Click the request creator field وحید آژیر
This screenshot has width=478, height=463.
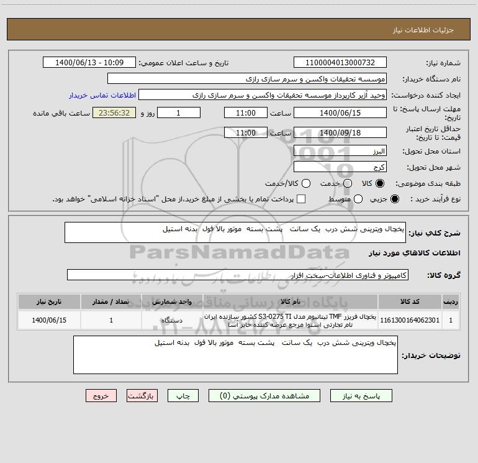tap(263, 95)
